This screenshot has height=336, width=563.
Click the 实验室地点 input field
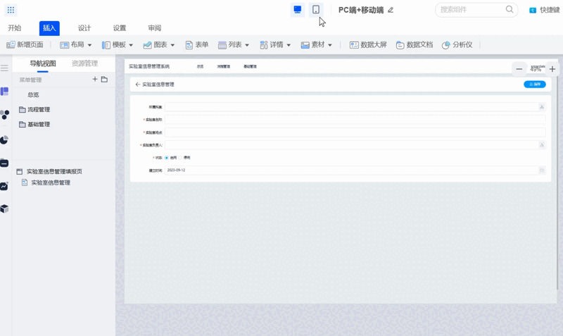[x=355, y=132]
